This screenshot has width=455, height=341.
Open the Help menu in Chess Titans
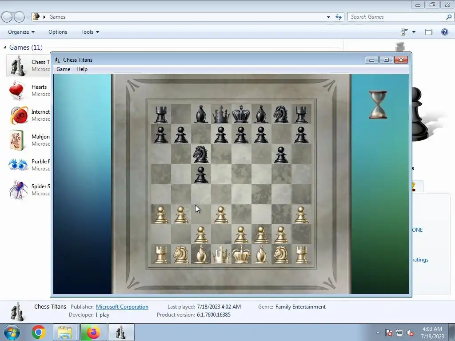coord(82,69)
